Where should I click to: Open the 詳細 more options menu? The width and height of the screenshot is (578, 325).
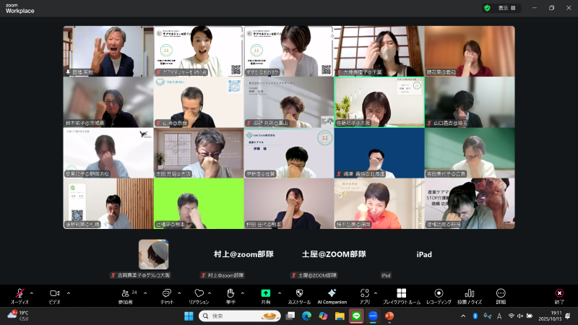tap(501, 294)
